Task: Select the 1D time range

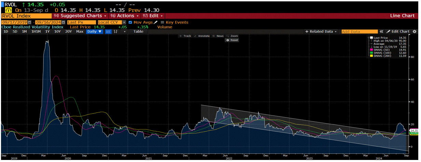Action: pos(6,31)
